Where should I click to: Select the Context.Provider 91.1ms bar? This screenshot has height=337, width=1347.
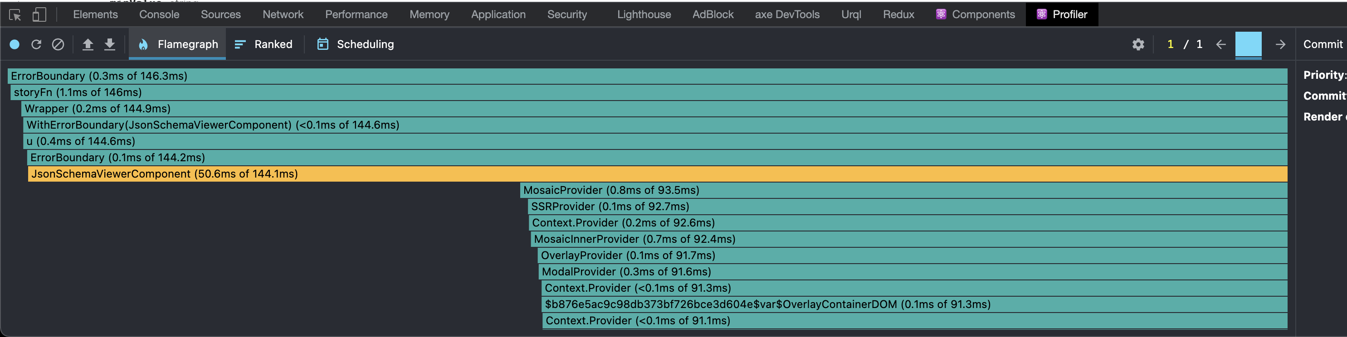(915, 321)
